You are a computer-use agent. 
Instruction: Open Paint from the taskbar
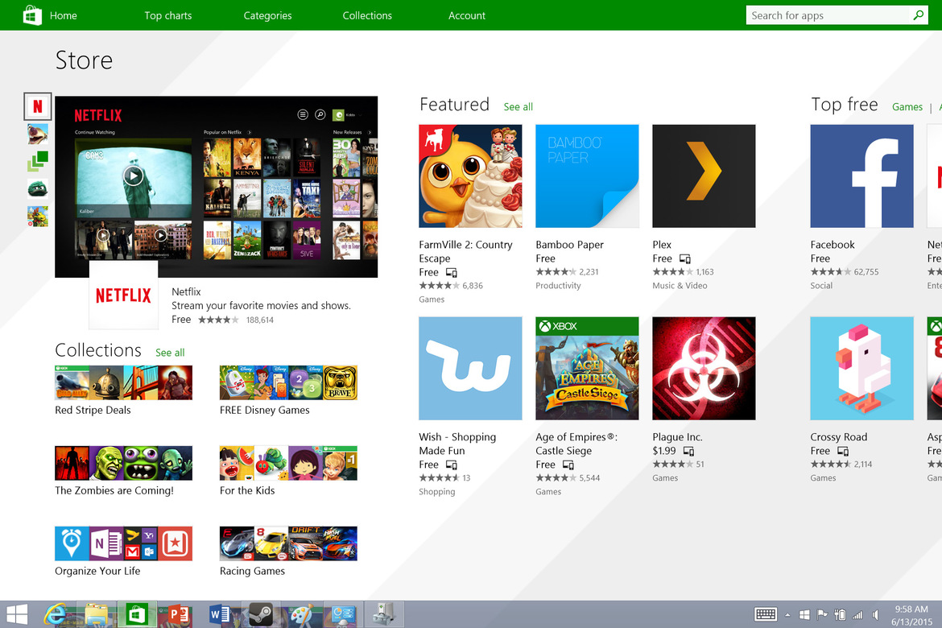(301, 614)
